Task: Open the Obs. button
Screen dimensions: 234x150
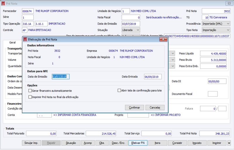Action: click(x=102, y=143)
